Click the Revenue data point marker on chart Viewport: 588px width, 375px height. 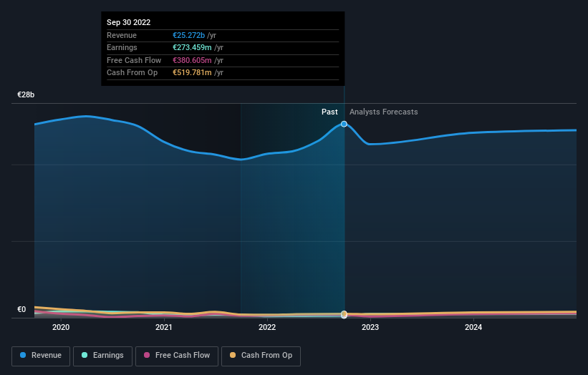344,124
